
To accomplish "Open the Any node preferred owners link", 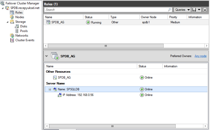I will click(201, 56).
